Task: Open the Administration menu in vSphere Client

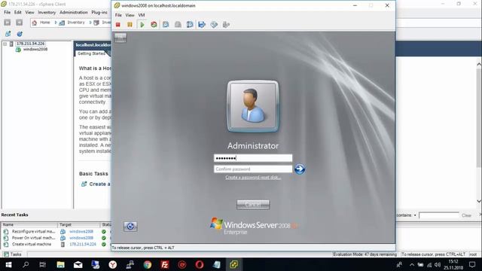Action: (74, 12)
